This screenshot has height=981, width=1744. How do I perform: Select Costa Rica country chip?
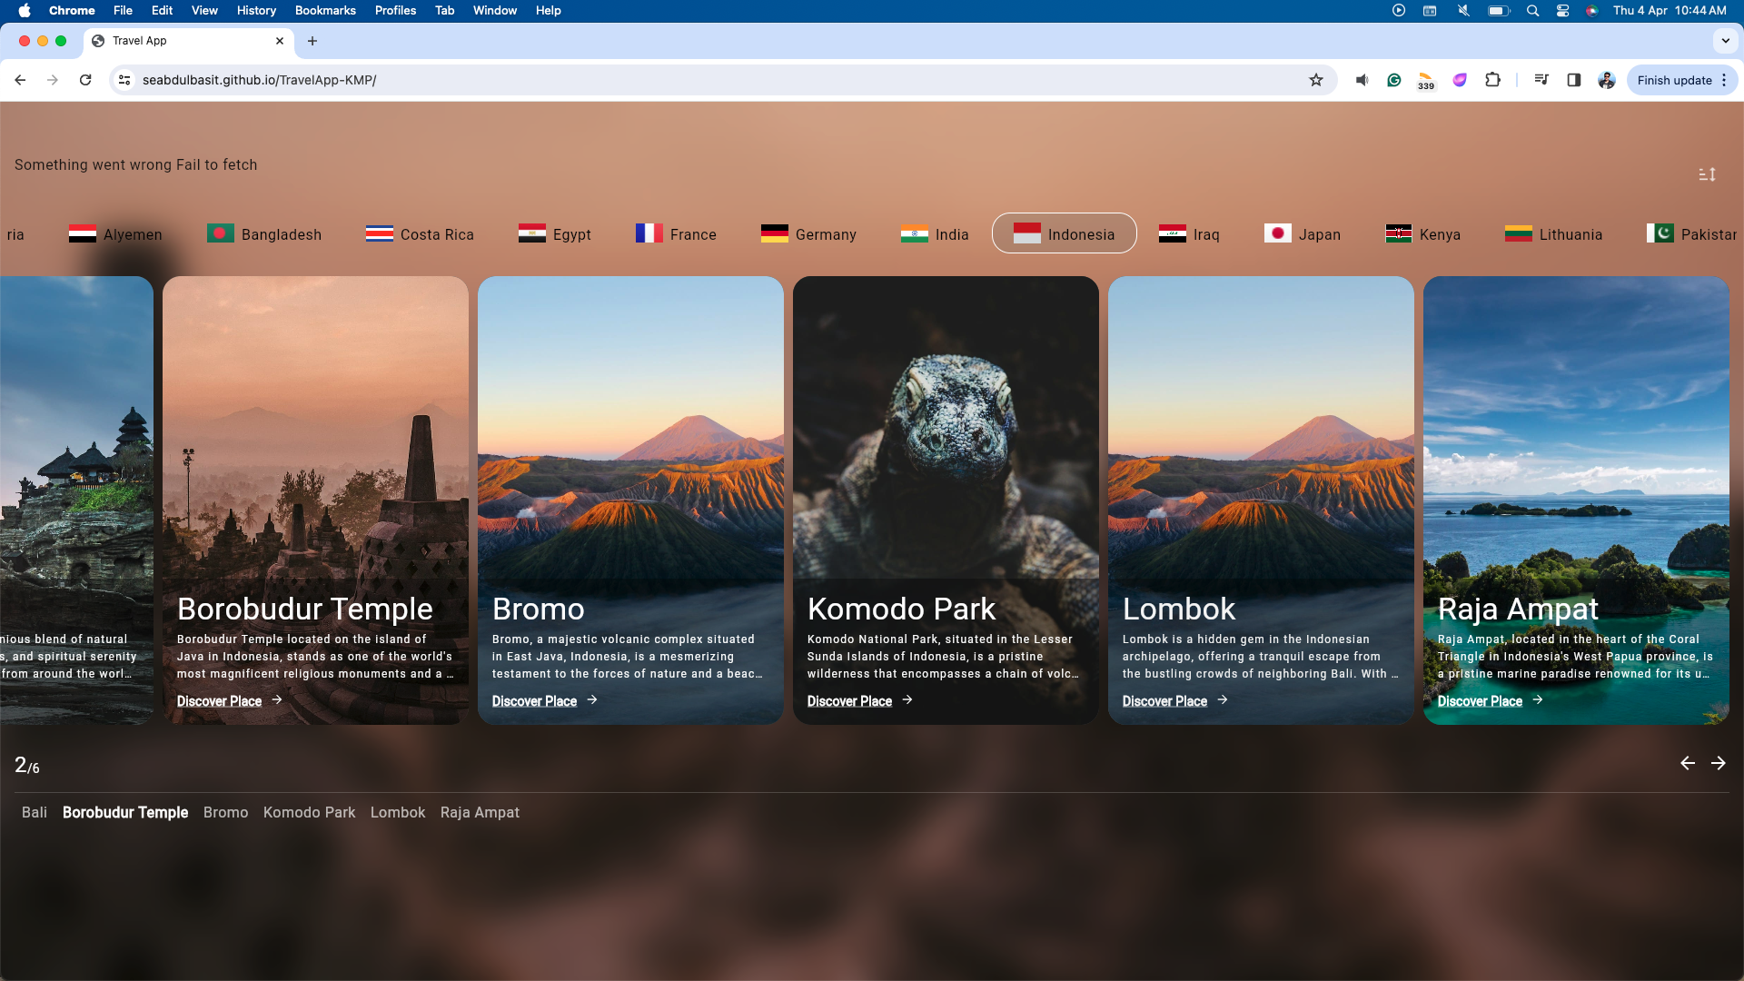[420, 234]
